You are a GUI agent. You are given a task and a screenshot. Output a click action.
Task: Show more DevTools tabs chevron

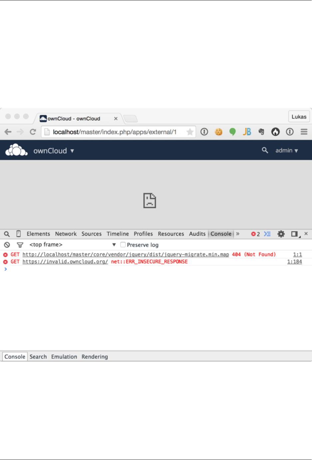(x=238, y=234)
